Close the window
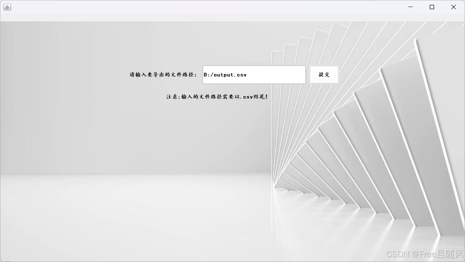The width and height of the screenshot is (465, 262). click(x=454, y=7)
